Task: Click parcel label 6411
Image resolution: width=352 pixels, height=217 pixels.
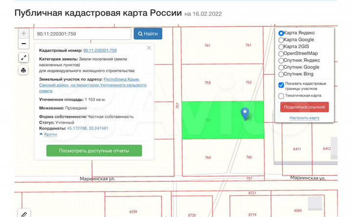Action: coord(297,149)
